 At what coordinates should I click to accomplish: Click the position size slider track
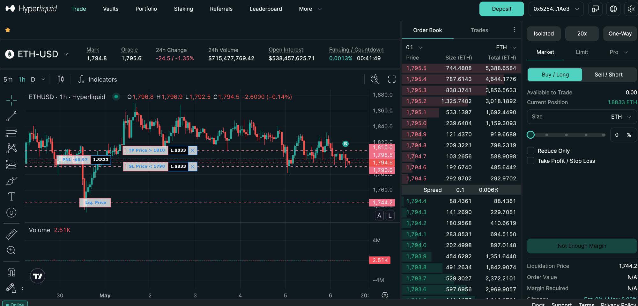567,135
